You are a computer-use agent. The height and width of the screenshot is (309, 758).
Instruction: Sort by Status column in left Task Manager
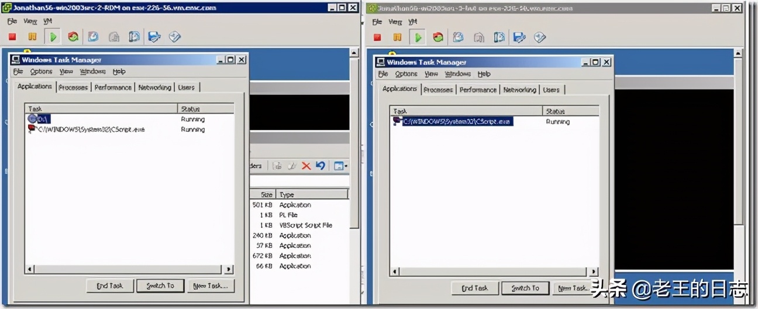(x=206, y=109)
